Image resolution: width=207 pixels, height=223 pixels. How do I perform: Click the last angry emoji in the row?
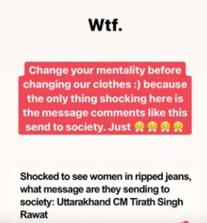178,127
